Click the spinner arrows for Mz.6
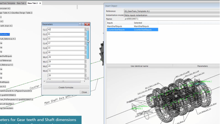 coord(85,71)
